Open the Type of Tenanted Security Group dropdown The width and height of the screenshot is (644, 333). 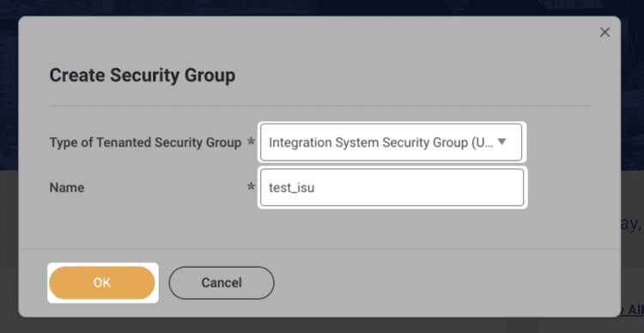coord(391,142)
